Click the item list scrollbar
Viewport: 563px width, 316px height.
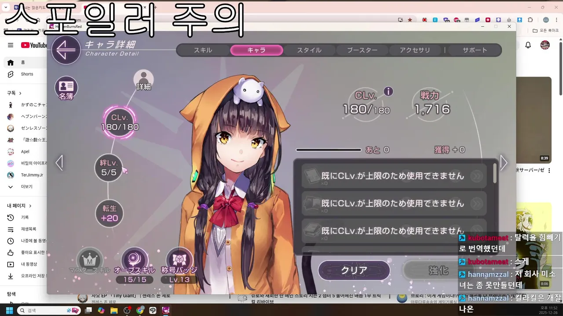coord(495,173)
